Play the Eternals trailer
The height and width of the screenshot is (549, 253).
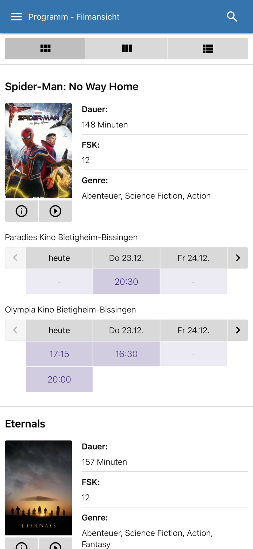55,545
